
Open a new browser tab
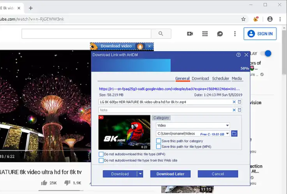coord(31,8)
